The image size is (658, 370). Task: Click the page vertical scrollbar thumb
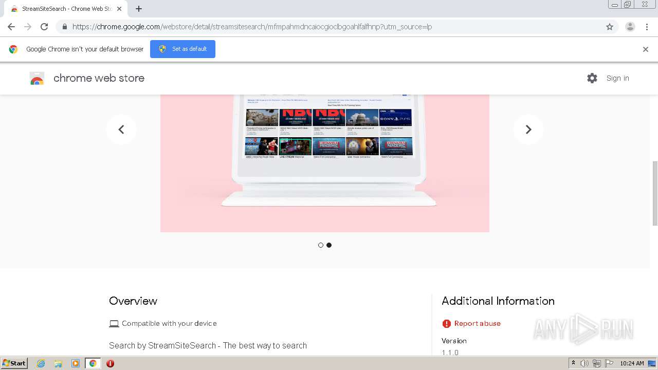click(x=654, y=193)
